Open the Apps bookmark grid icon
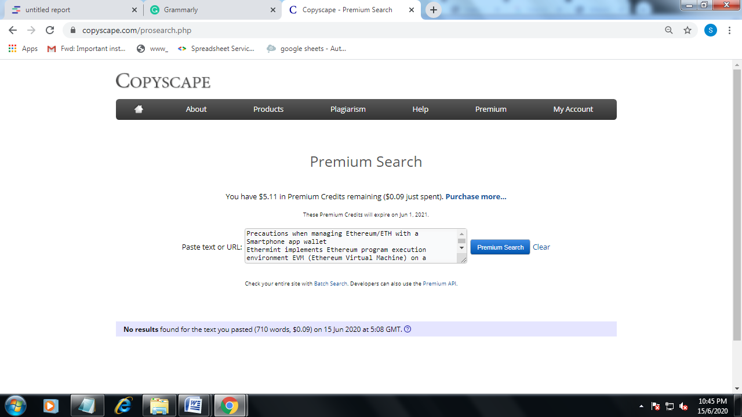The image size is (742, 417). coord(12,49)
